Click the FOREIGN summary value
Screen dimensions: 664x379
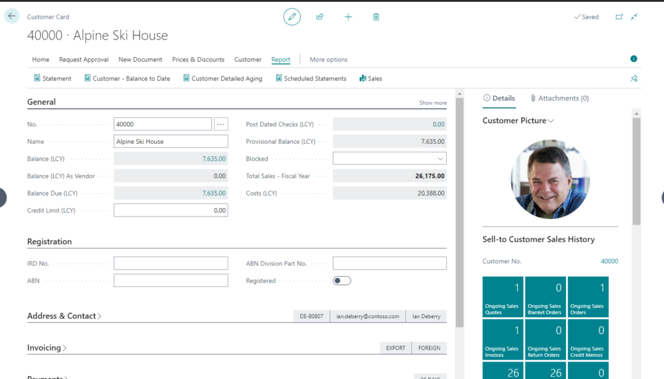tap(429, 348)
